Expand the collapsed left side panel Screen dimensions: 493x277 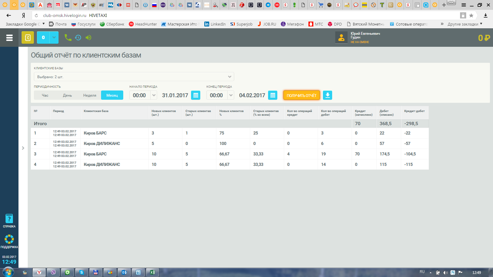[x=23, y=148]
